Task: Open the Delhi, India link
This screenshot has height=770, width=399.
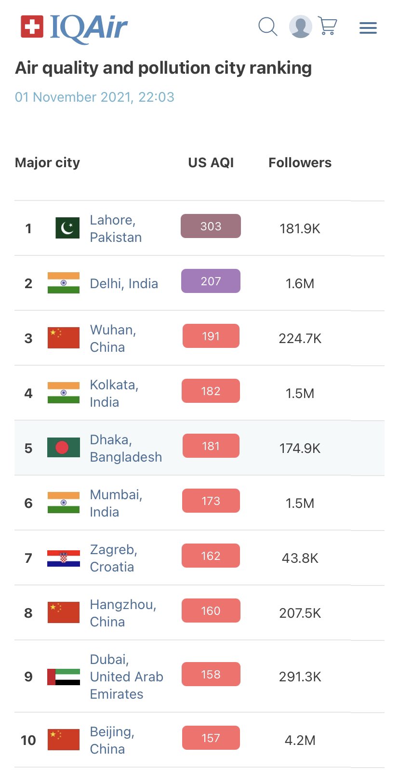Action: click(124, 283)
